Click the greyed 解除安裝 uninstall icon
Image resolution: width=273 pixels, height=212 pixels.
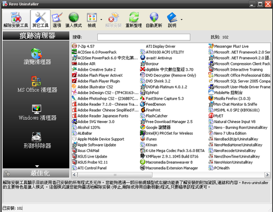coord(113,20)
